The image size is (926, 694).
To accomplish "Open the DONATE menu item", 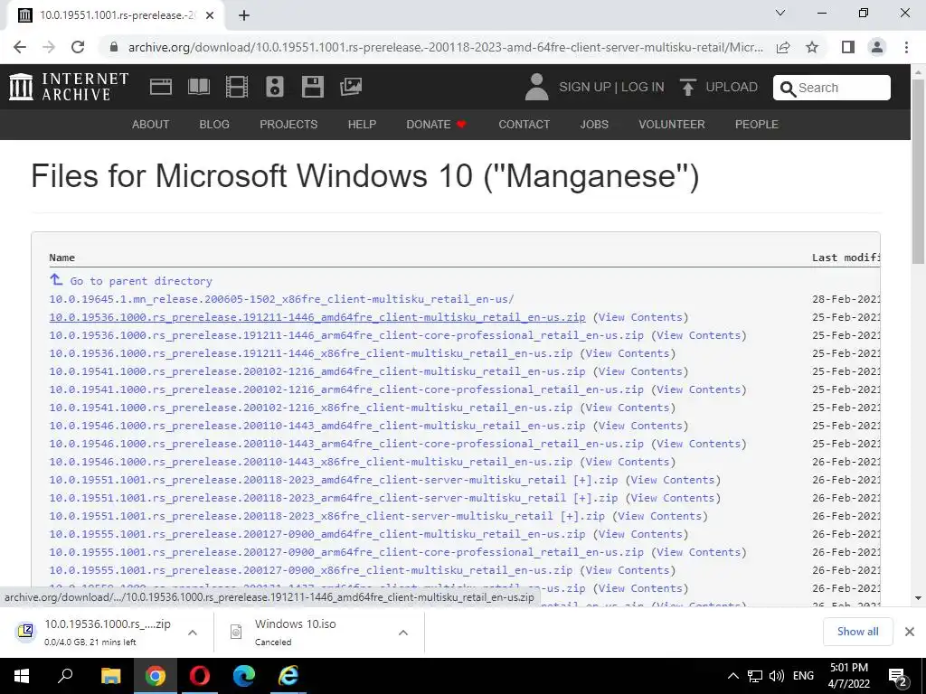I will 436,125.
